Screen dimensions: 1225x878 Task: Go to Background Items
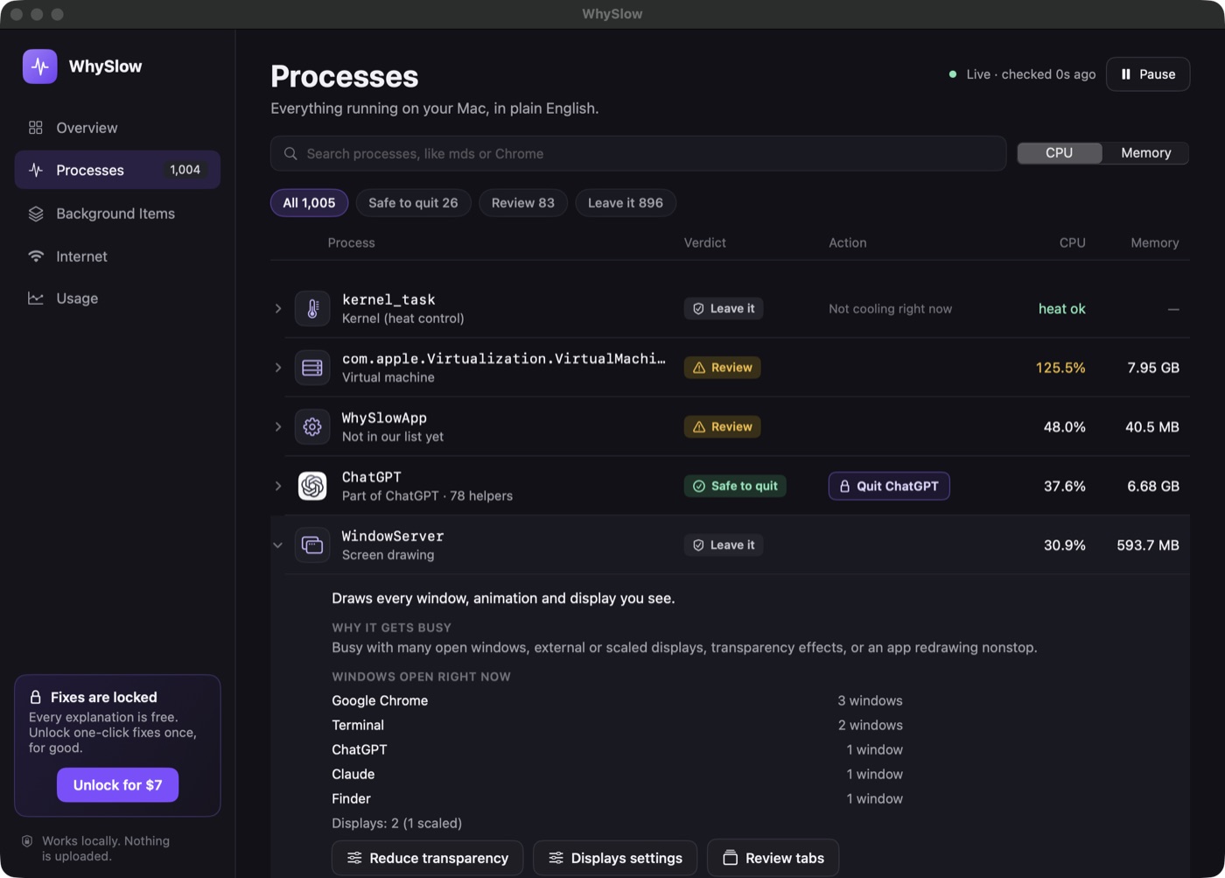(117, 214)
